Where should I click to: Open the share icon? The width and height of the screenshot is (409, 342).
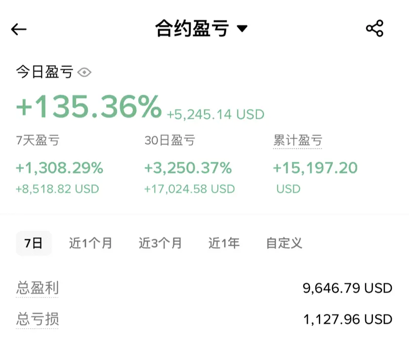(x=374, y=29)
